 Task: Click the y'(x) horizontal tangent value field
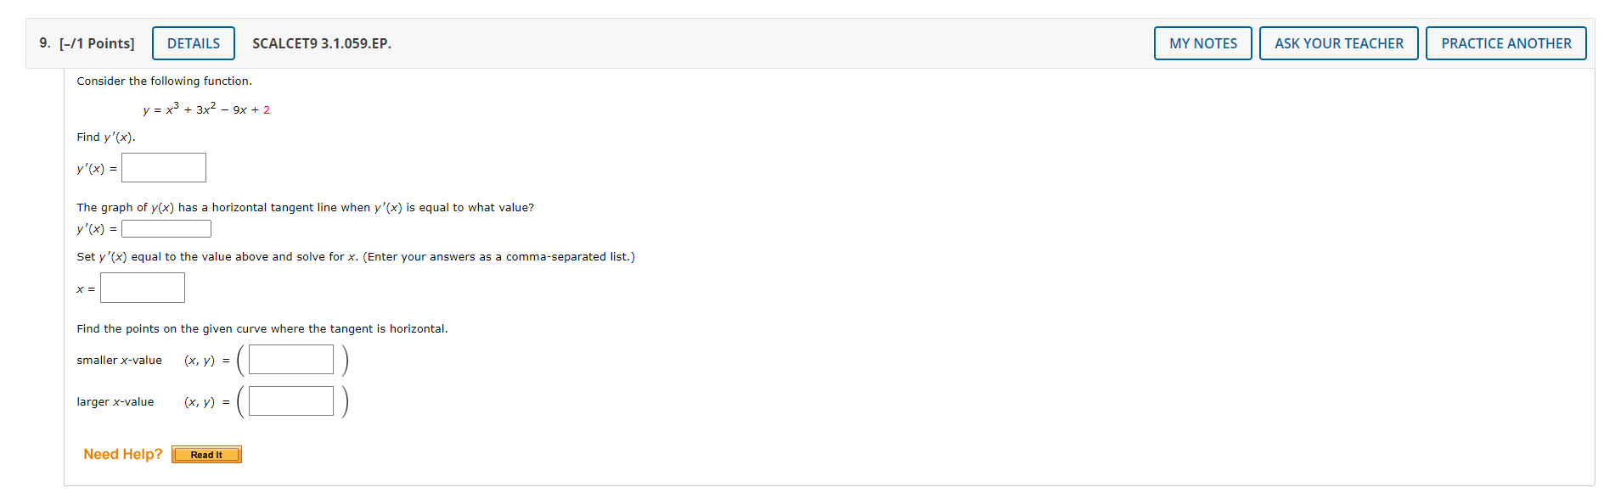coord(166,228)
